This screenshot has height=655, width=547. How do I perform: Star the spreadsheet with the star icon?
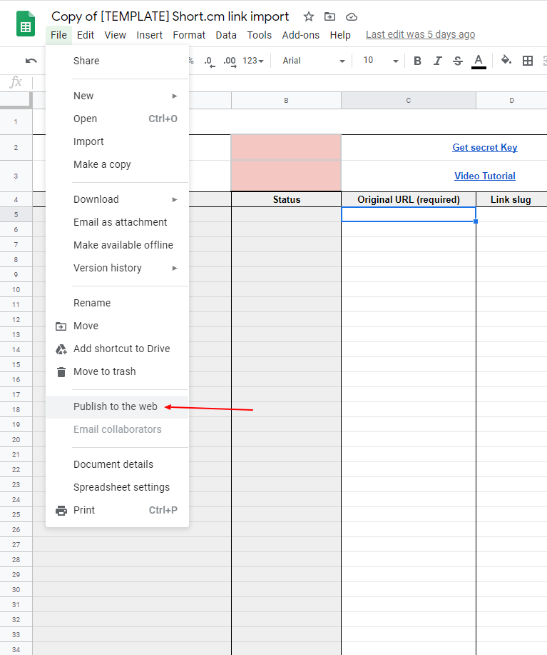tap(309, 16)
